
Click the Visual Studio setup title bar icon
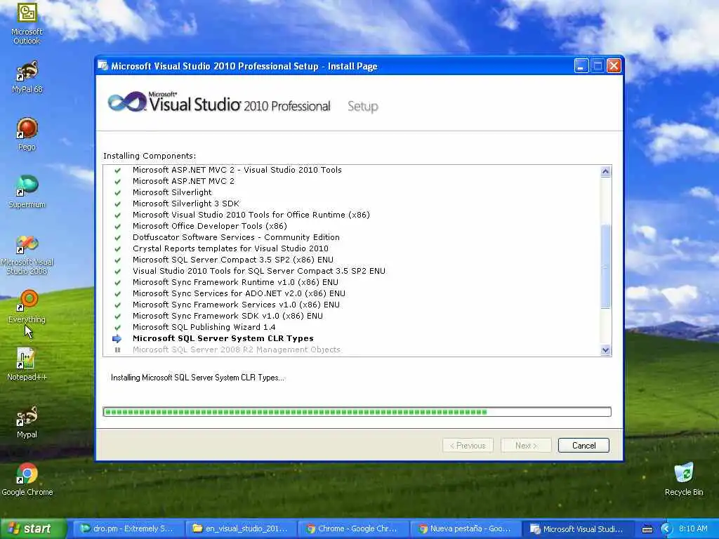click(103, 66)
